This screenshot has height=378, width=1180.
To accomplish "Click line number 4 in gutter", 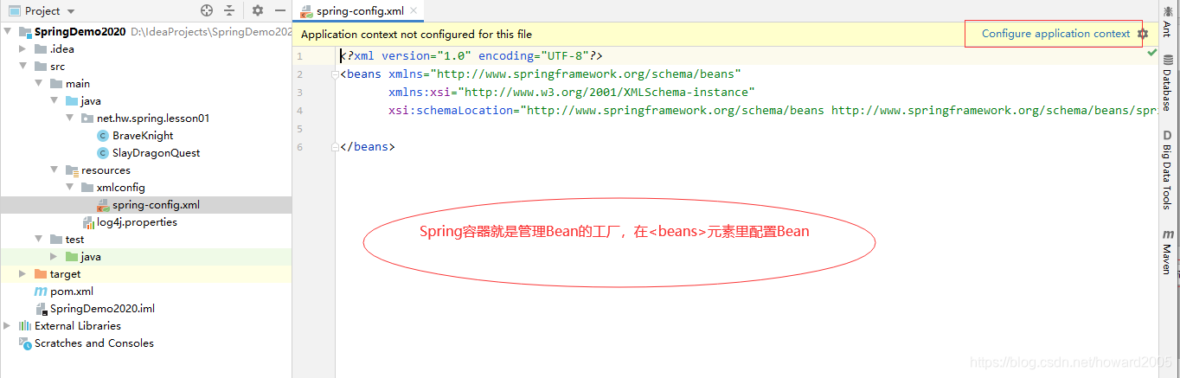I will point(299,111).
